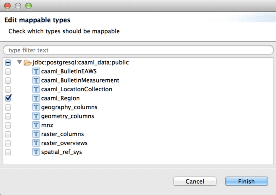Click the table icon next to spatial_ref_sys
Image resolution: width=276 pixels, height=195 pixels.
pos(36,152)
